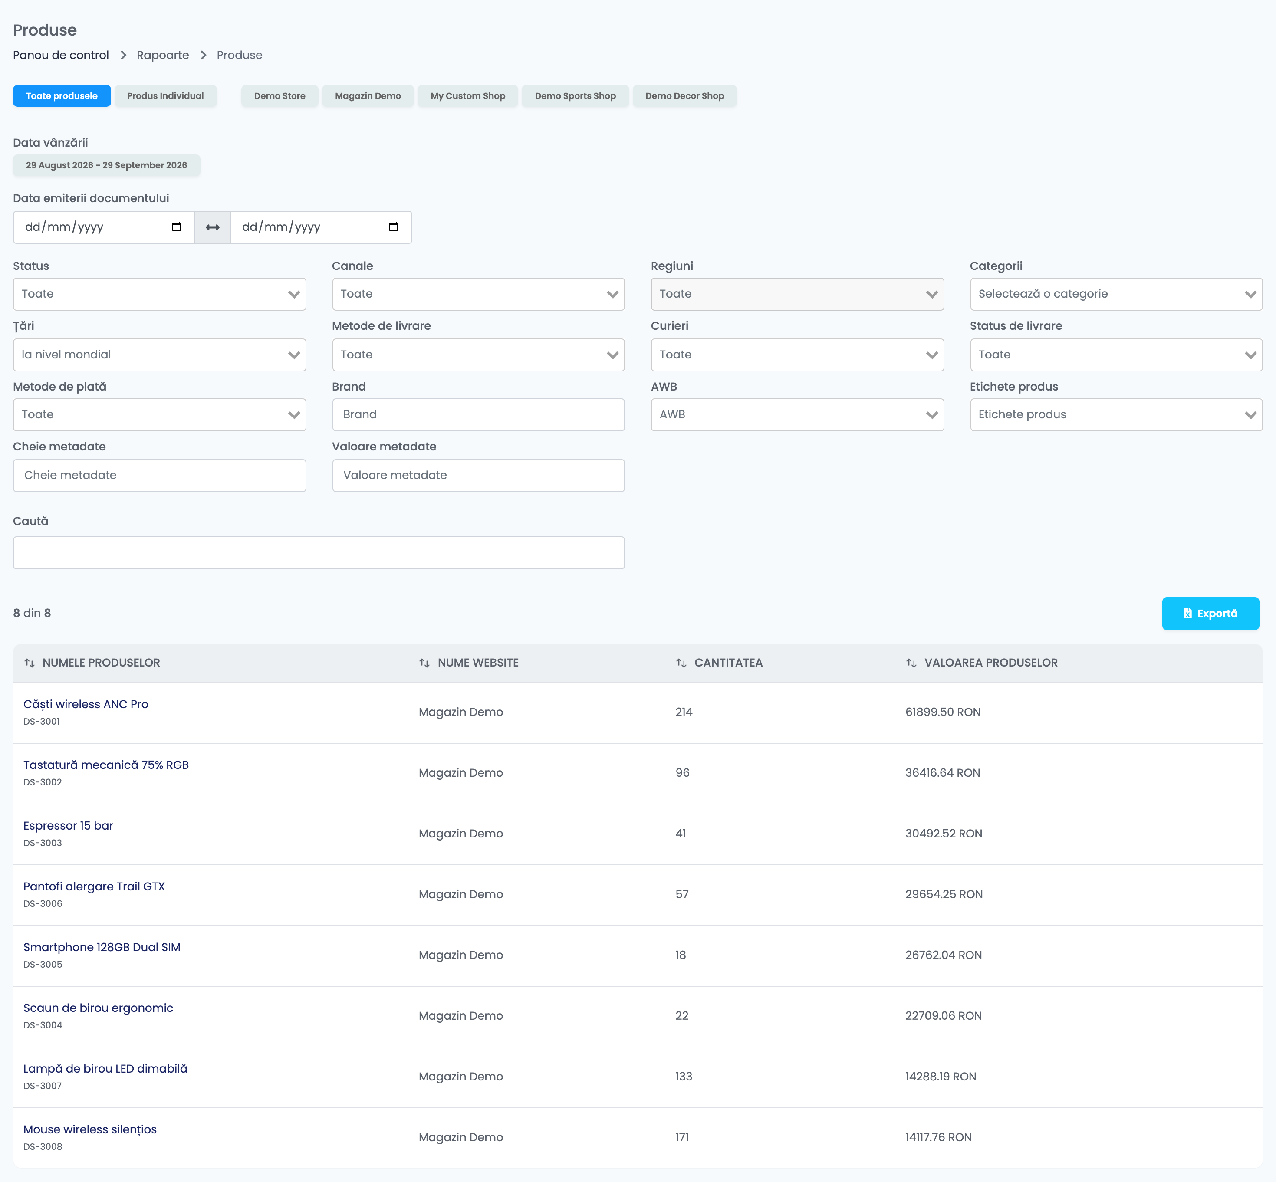This screenshot has width=1276, height=1182.
Task: Click SKU DS-3008
Action: [x=43, y=1147]
